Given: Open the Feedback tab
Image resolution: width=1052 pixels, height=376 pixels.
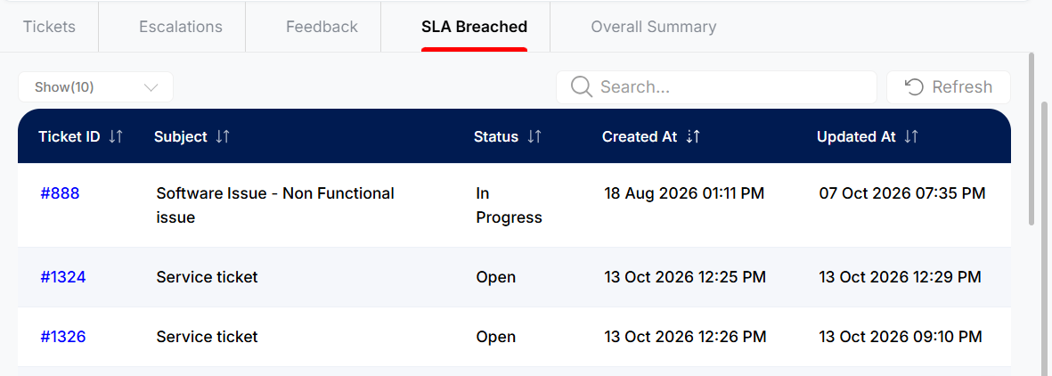Looking at the screenshot, I should coord(322,27).
